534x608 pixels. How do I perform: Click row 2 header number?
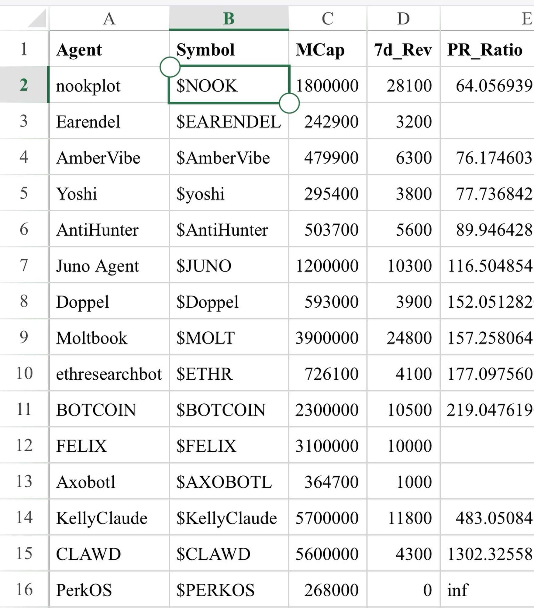point(24,85)
